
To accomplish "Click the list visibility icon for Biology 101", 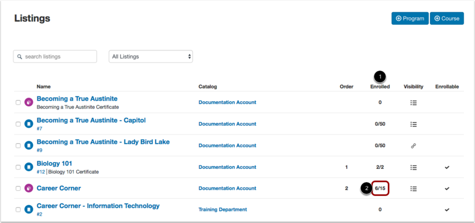I will pyautogui.click(x=413, y=167).
